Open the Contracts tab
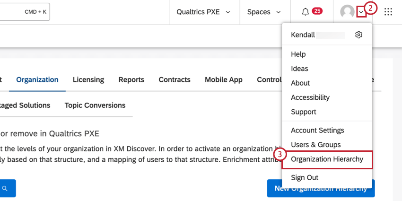402x201 pixels. pyautogui.click(x=175, y=80)
